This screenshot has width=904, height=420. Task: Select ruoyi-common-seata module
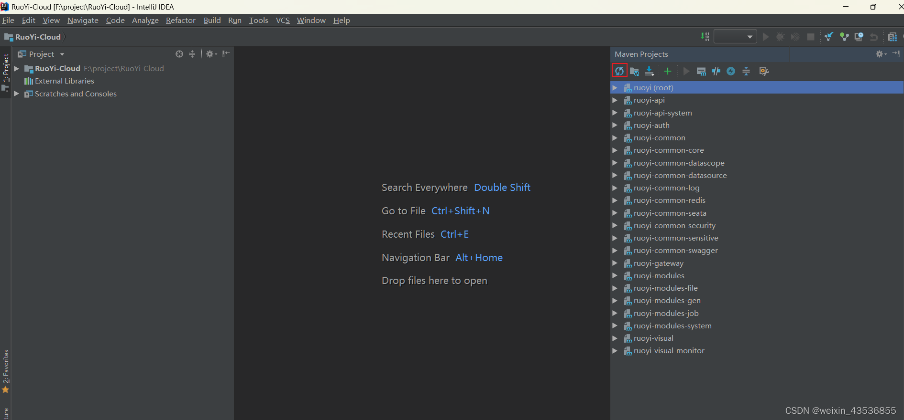(x=670, y=213)
